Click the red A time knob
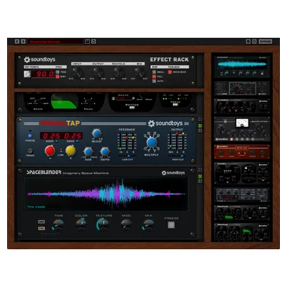This screenshot has width=287, height=287. tap(50, 151)
